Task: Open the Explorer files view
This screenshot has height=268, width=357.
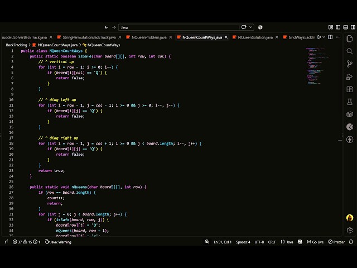Action: point(350,39)
